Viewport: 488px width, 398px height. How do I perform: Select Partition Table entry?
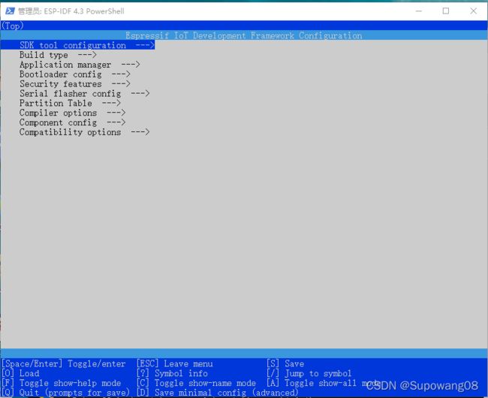click(70, 104)
